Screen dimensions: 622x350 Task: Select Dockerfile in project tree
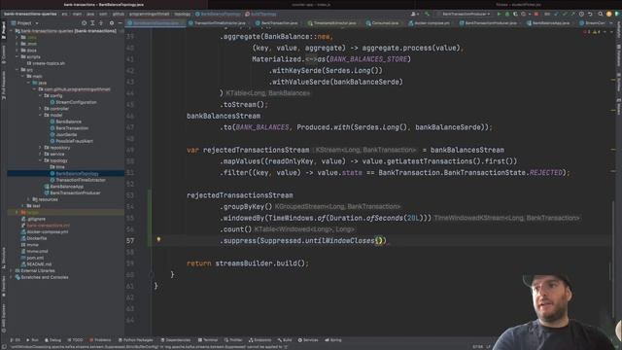point(37,238)
